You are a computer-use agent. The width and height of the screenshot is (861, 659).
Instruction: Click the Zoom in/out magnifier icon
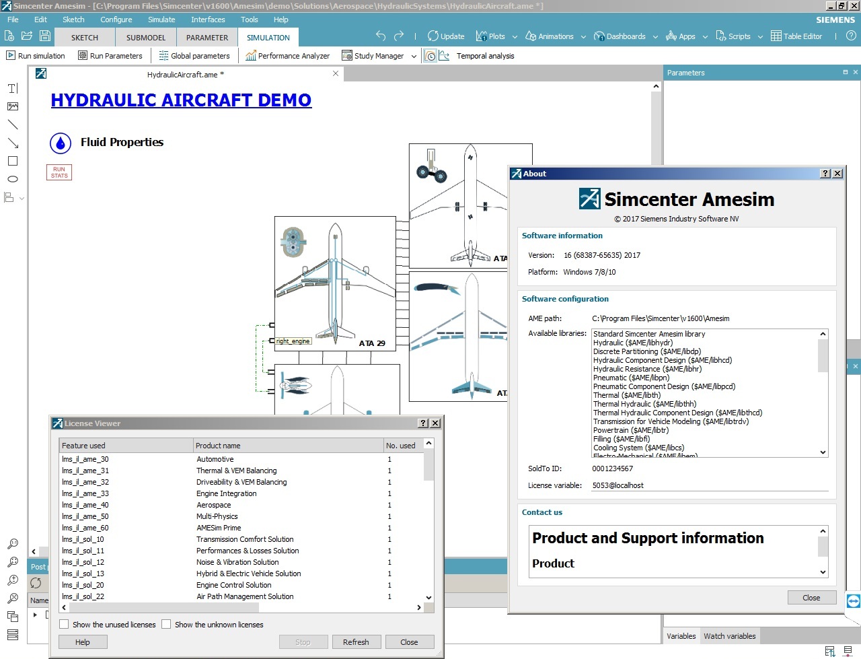tap(12, 580)
